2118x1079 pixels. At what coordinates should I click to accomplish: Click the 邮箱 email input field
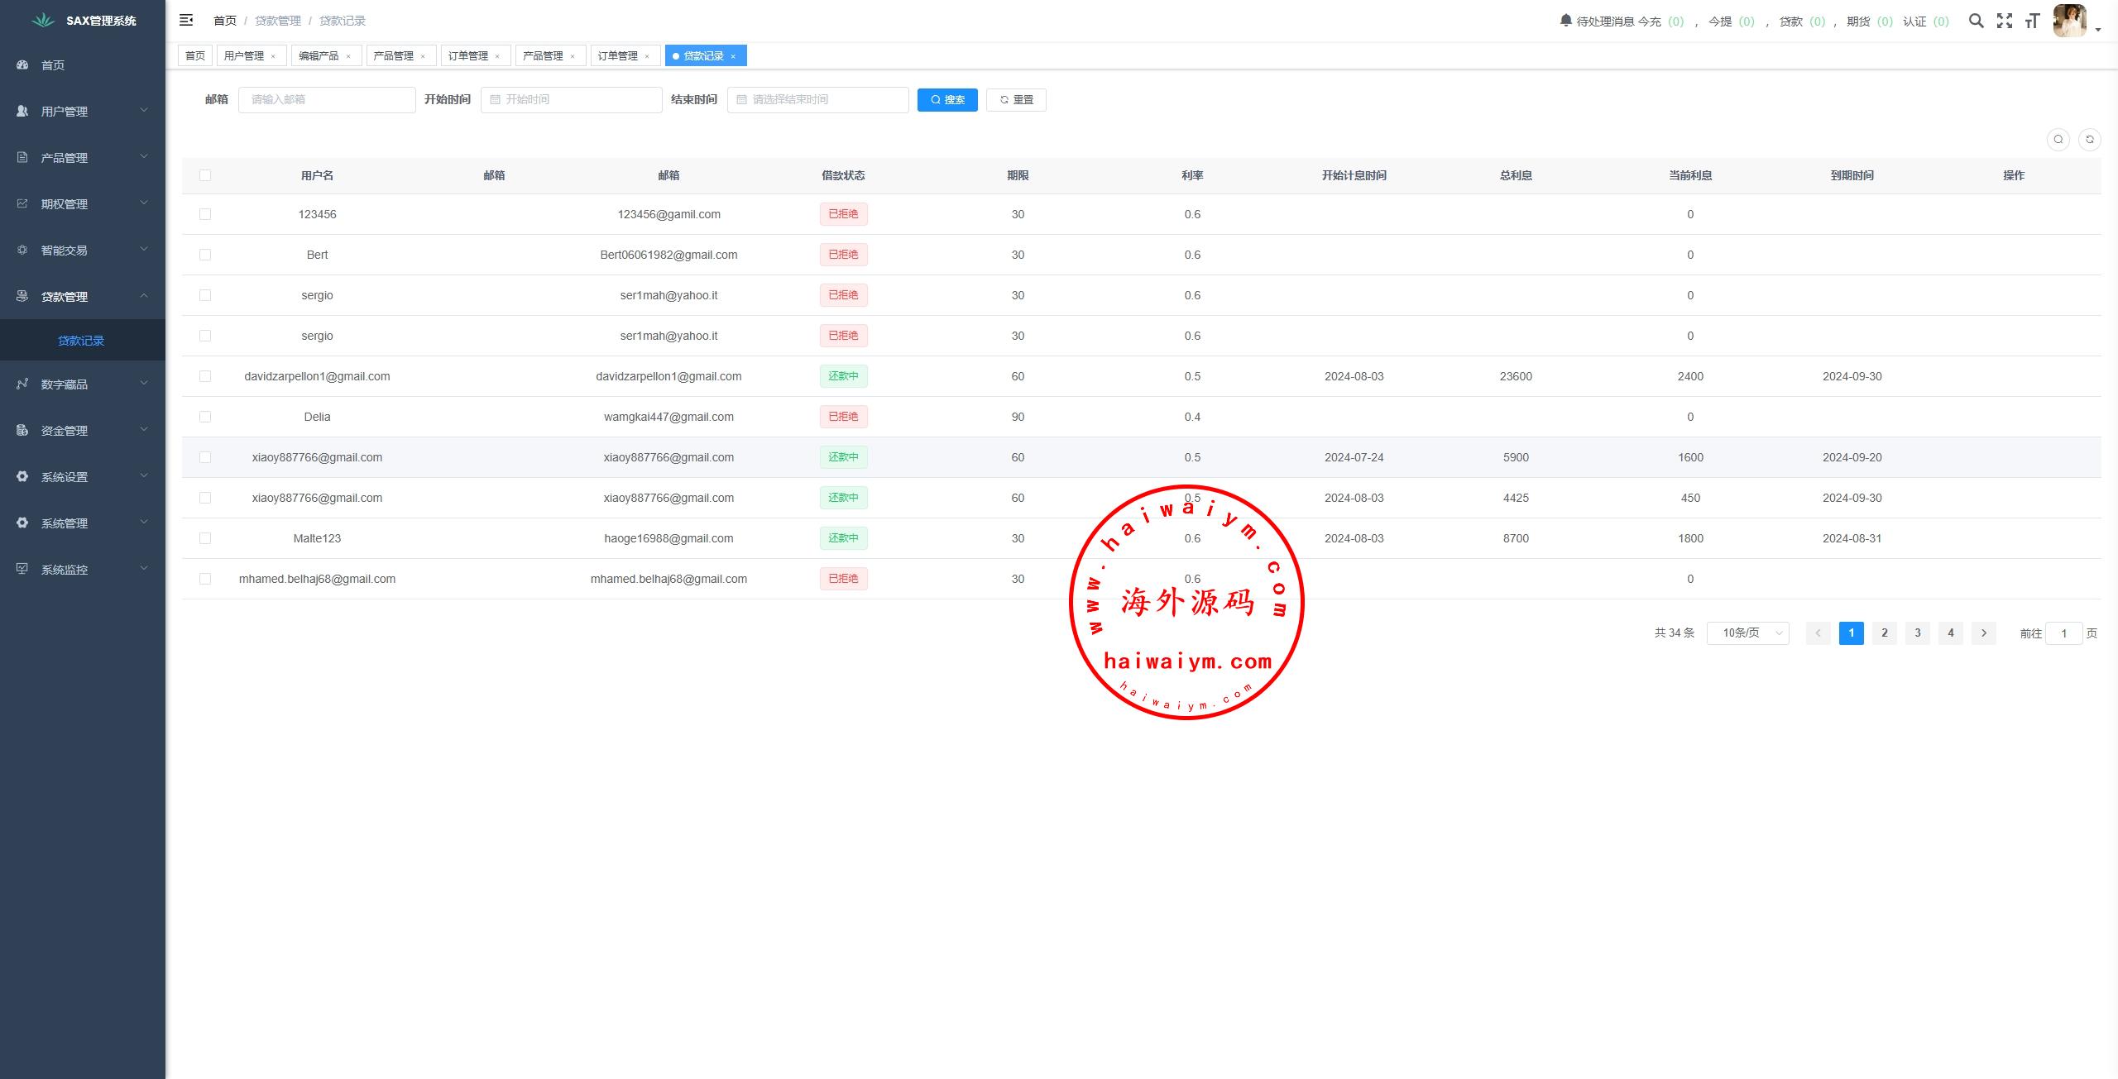(327, 100)
